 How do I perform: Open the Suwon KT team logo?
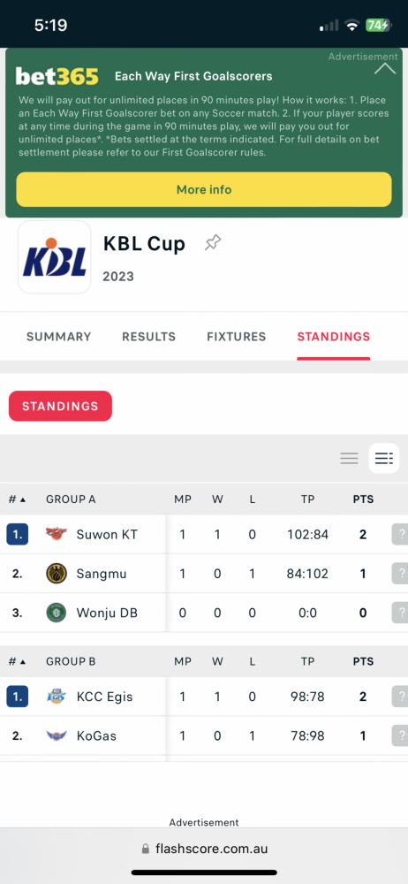coord(57,534)
